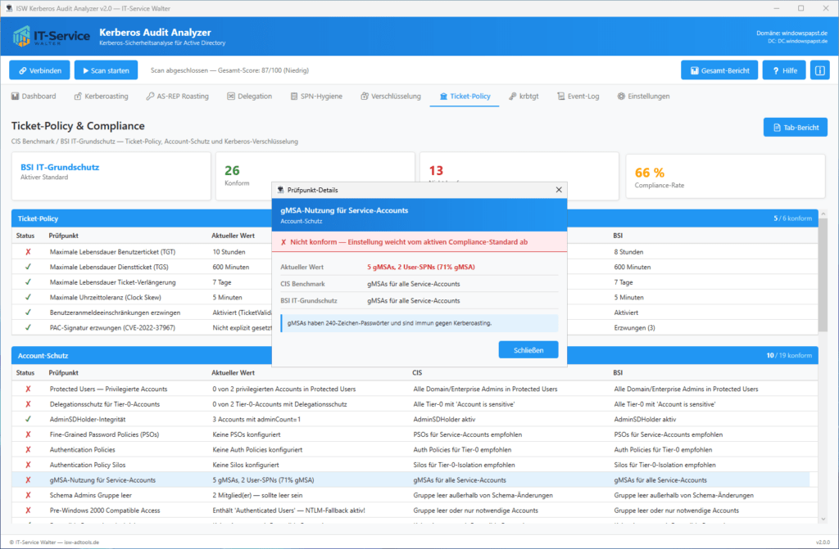Click the Dashboard tab chart icon
Viewport: 839px width, 549px height.
(x=15, y=97)
